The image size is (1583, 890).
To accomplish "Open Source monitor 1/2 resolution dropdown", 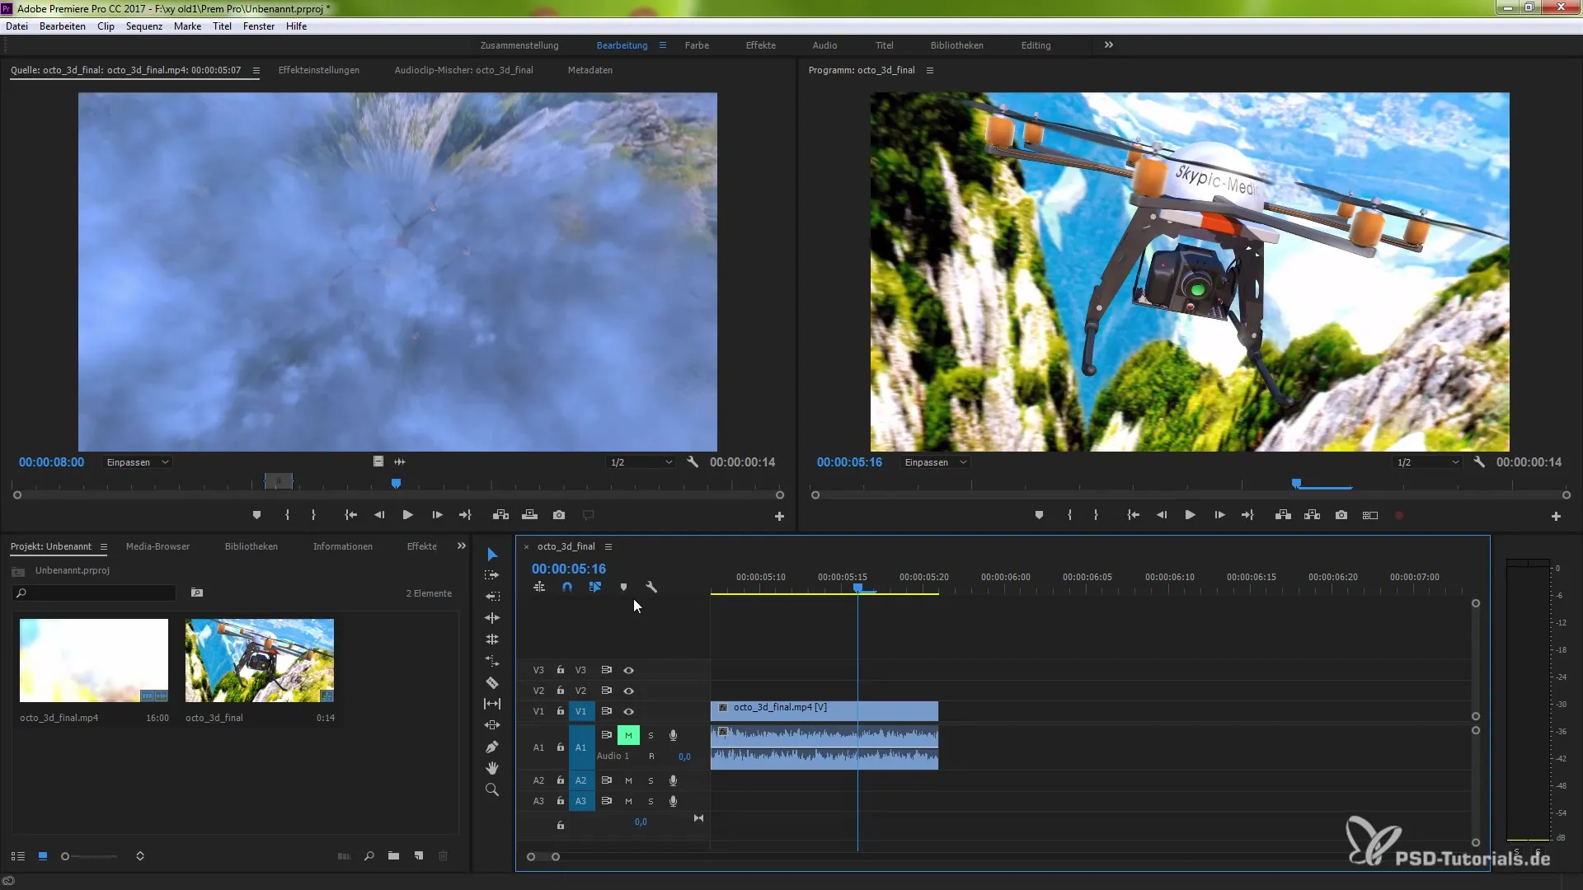I will point(641,462).
